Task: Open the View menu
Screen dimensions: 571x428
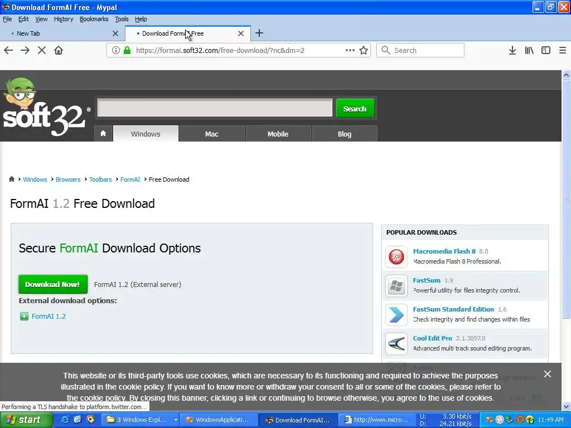Action: pos(41,19)
